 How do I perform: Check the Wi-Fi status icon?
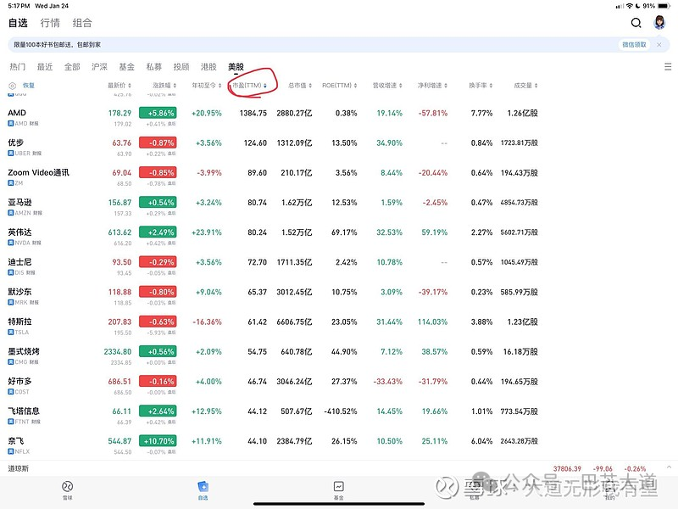[629, 6]
